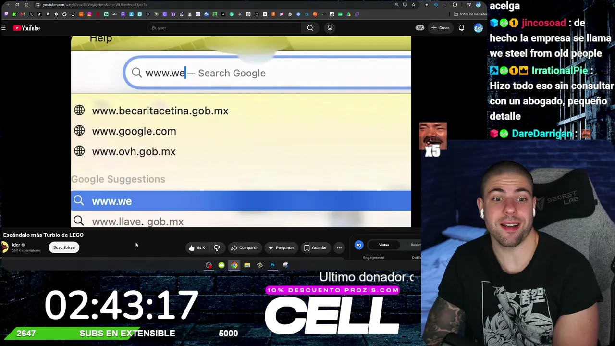
Task: Click chat username DareDarrigan
Action: (x=541, y=133)
